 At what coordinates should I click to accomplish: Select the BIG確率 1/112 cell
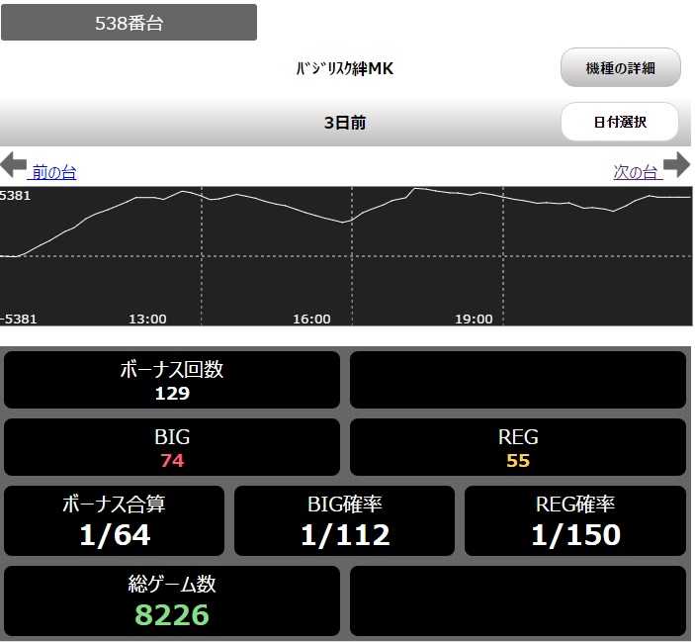(344, 520)
